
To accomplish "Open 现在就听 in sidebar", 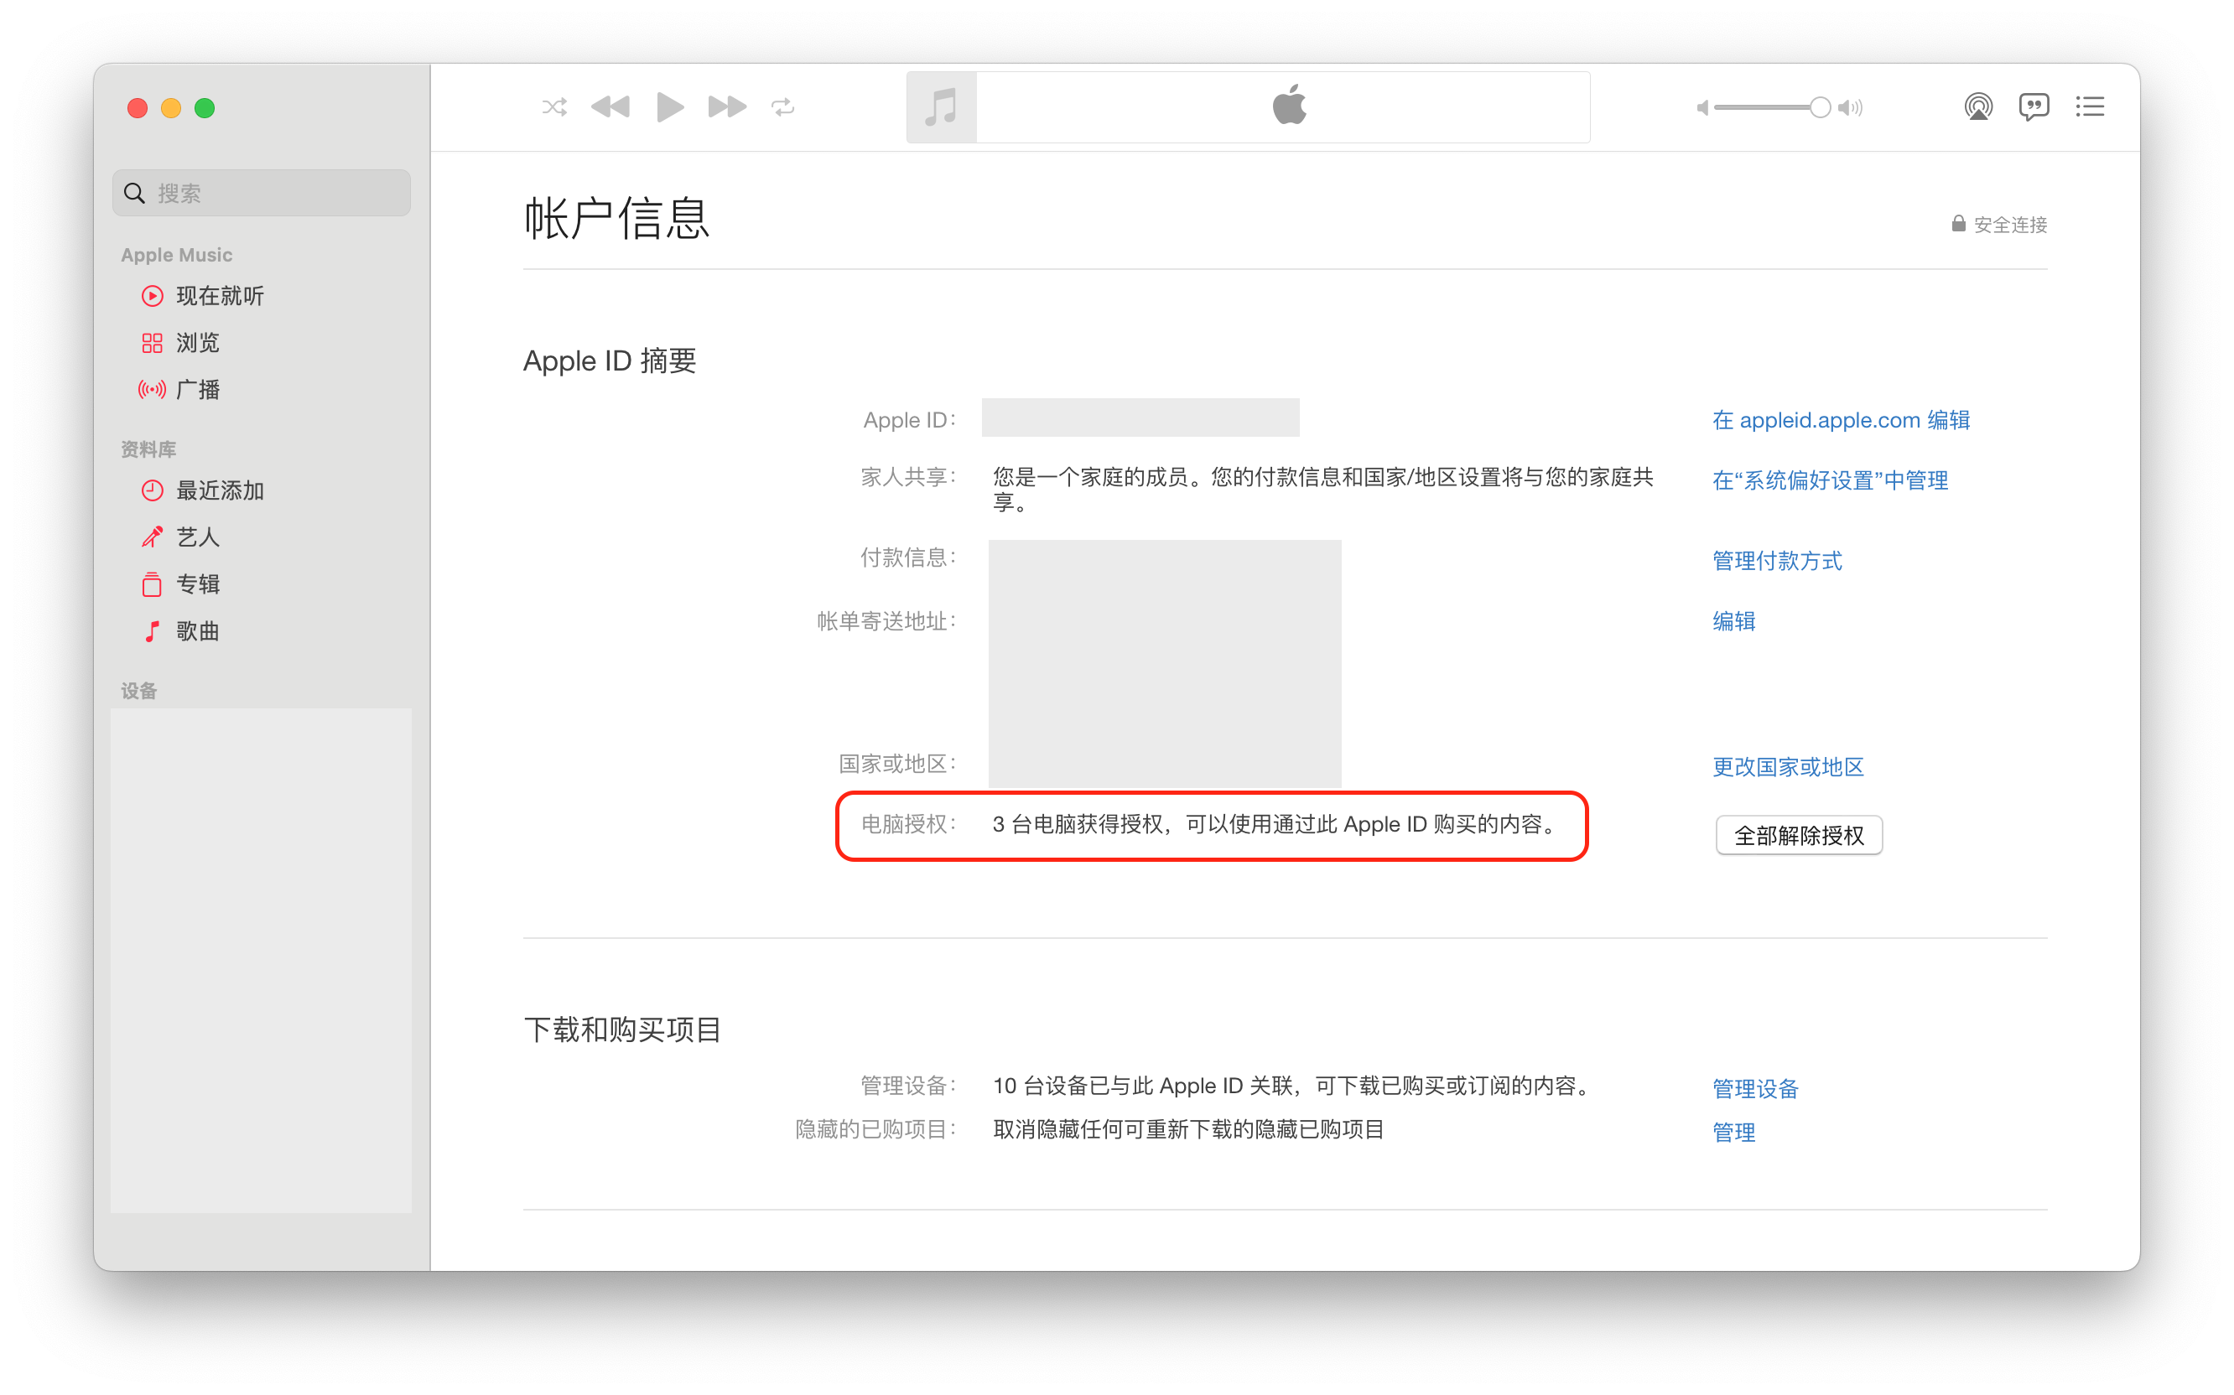I will [220, 296].
